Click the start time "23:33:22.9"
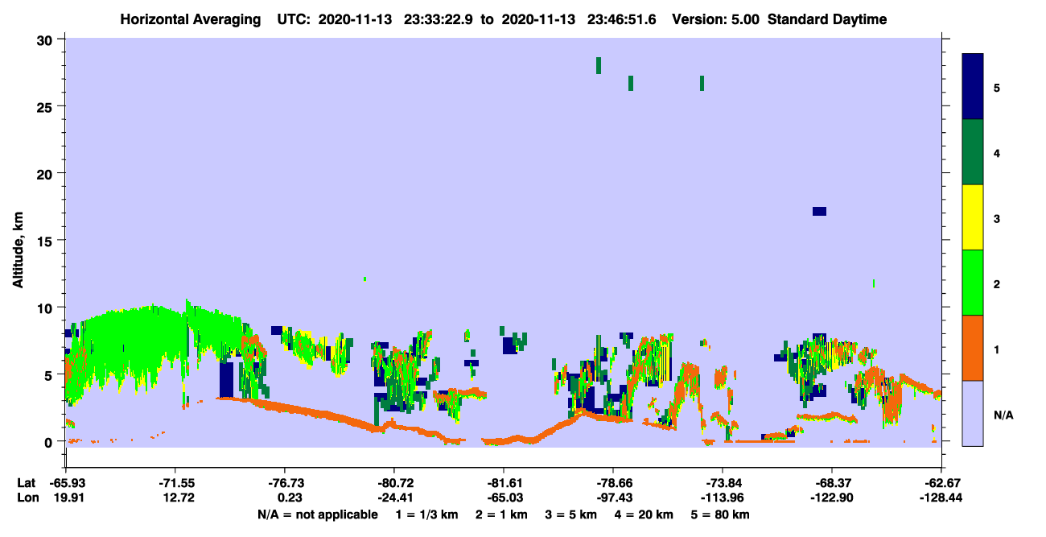Viewport: 1046px width, 537px height. tap(440, 19)
